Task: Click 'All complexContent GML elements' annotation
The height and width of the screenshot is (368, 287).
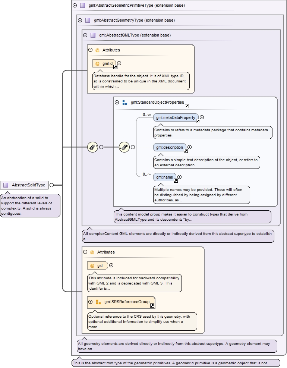Action: [x=178, y=236]
